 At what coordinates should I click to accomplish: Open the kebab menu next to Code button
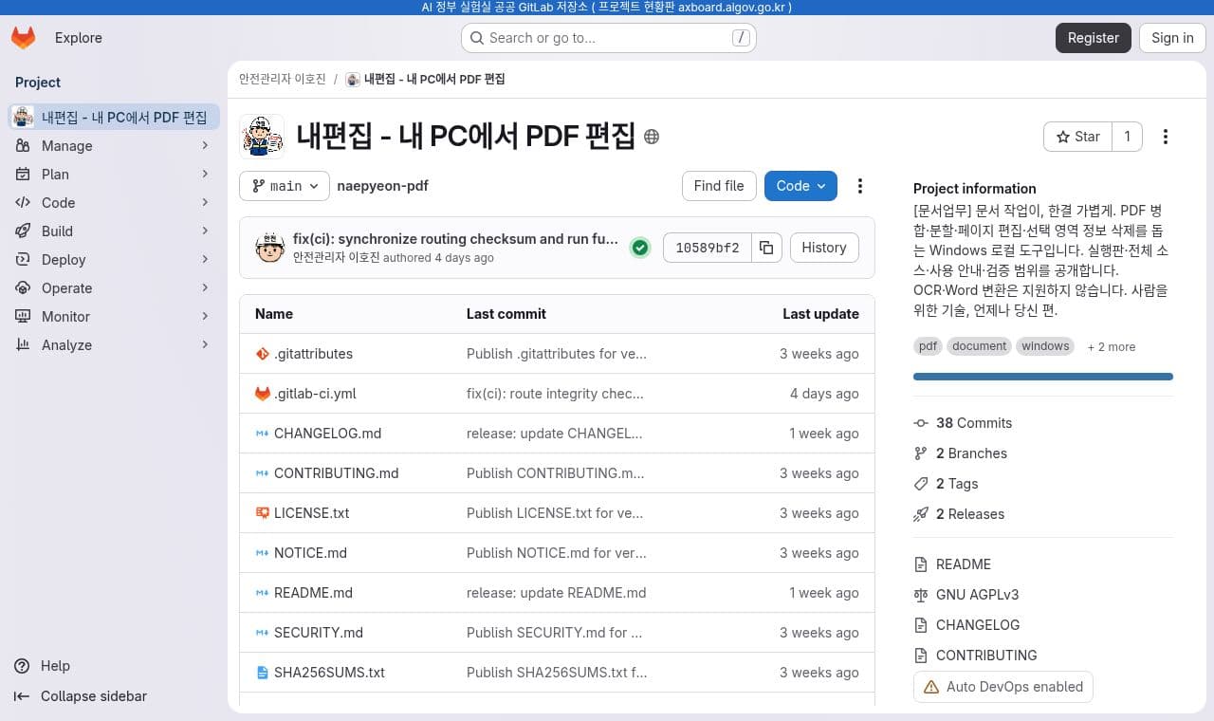860,186
